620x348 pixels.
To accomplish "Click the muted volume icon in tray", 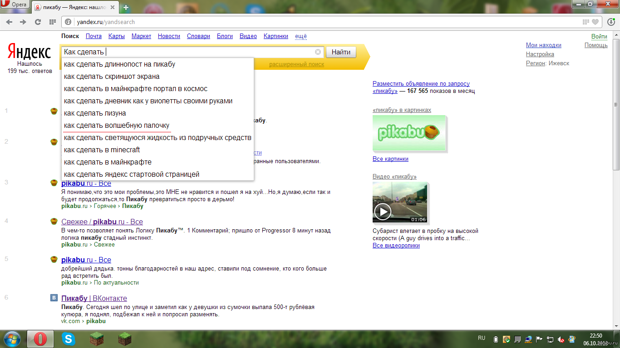I will click(x=561, y=339).
